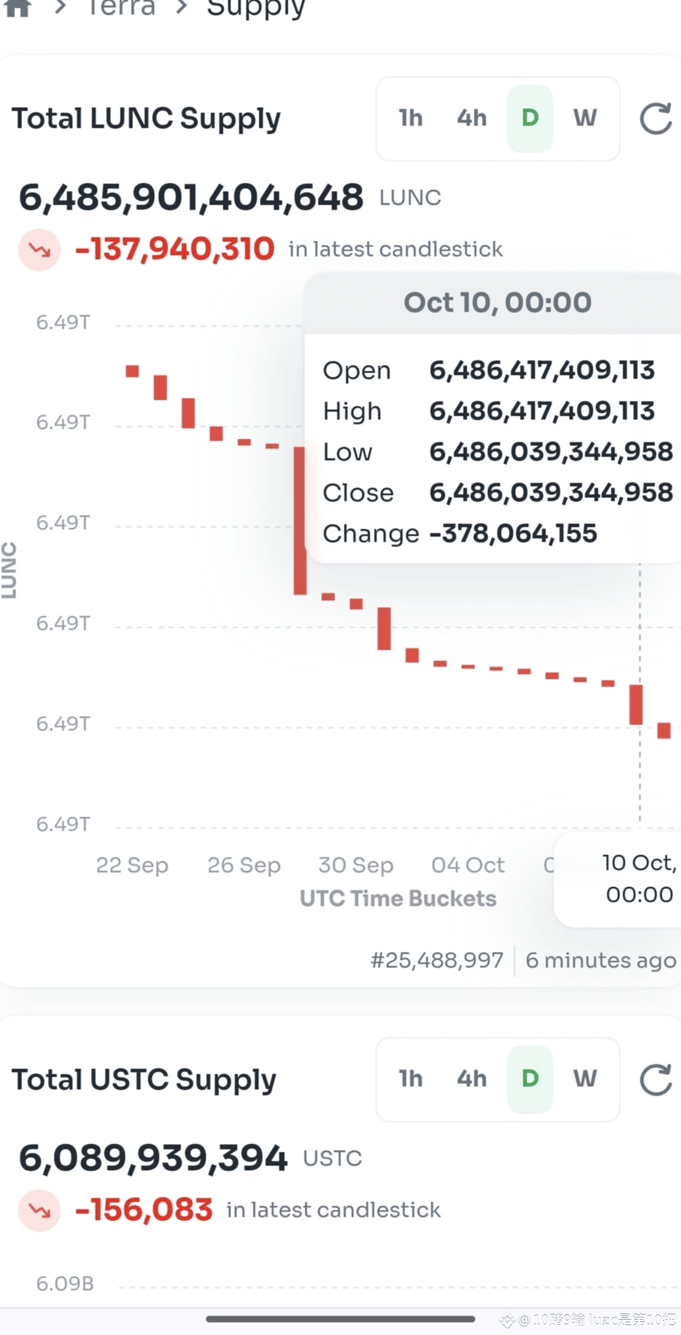Choose the W weekly interval for USTC
The image size is (681, 1335).
pos(585,1079)
